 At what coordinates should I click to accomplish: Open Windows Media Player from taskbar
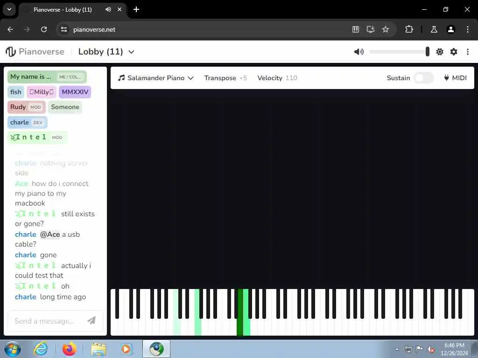pyautogui.click(x=126, y=349)
